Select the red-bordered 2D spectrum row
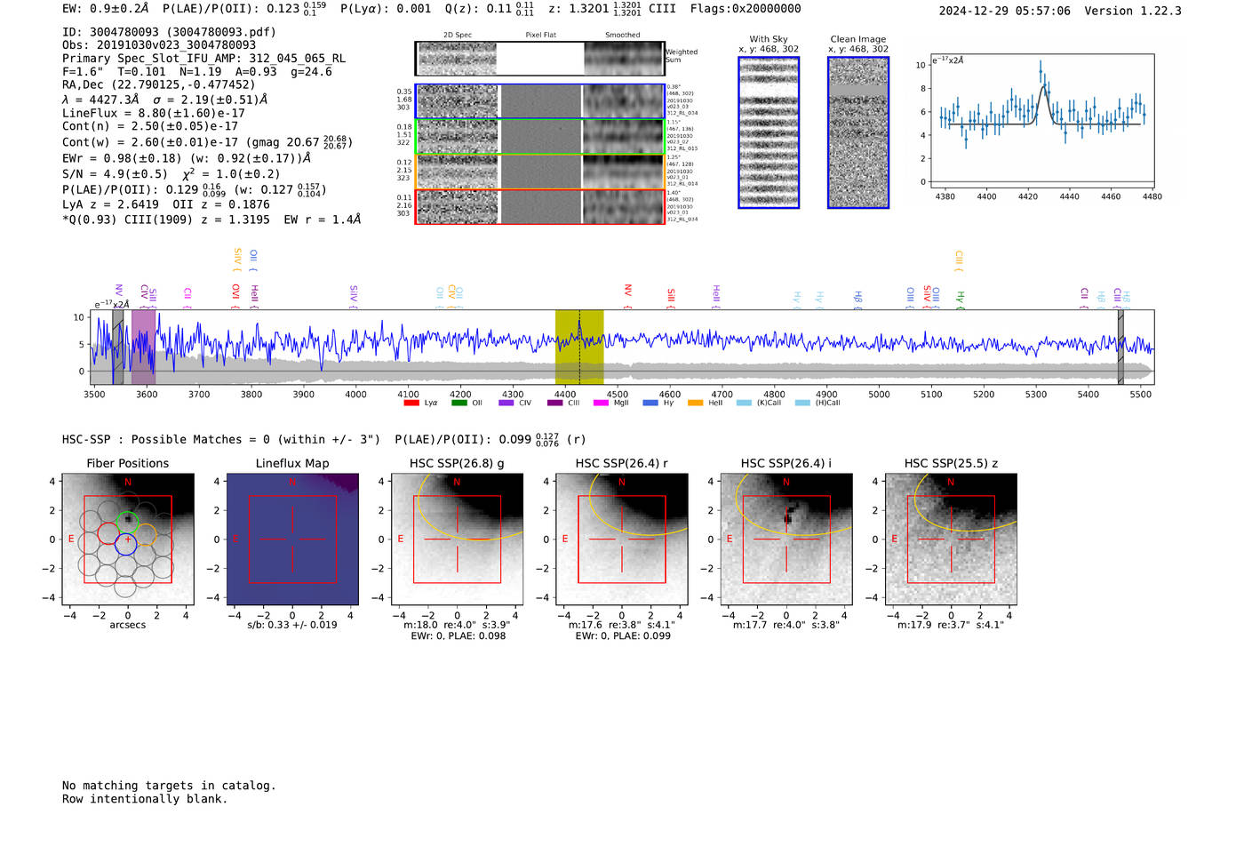This screenshot has height=847, width=1244. coord(539,206)
